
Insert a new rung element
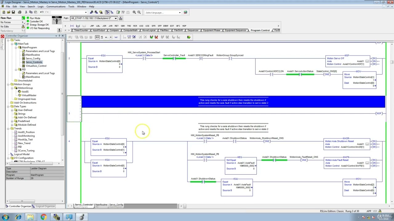click(x=72, y=26)
